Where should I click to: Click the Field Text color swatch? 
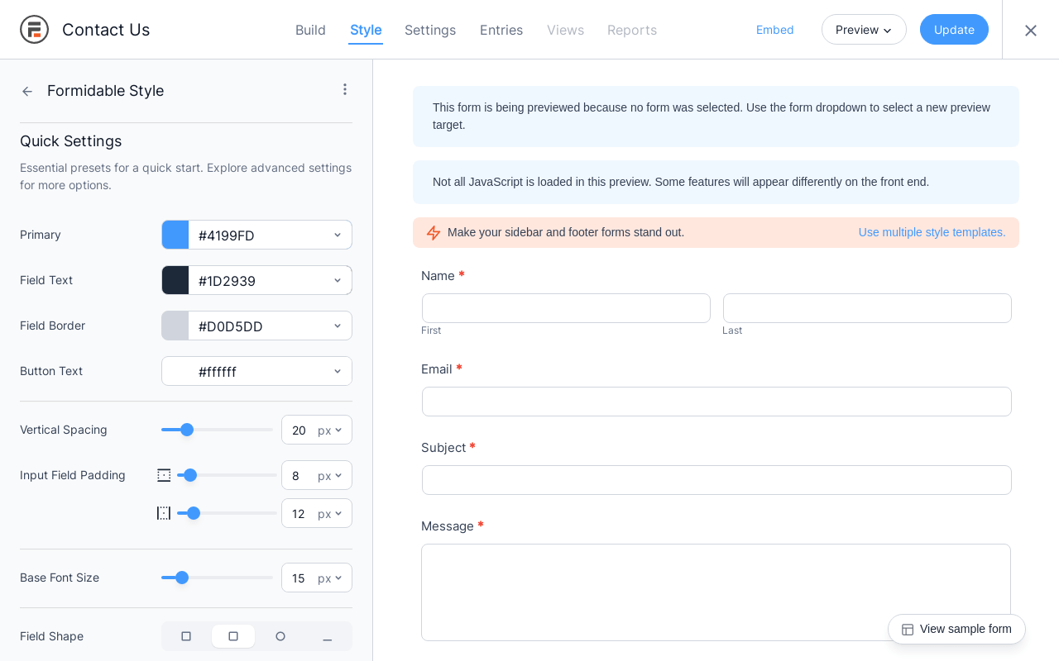click(175, 281)
